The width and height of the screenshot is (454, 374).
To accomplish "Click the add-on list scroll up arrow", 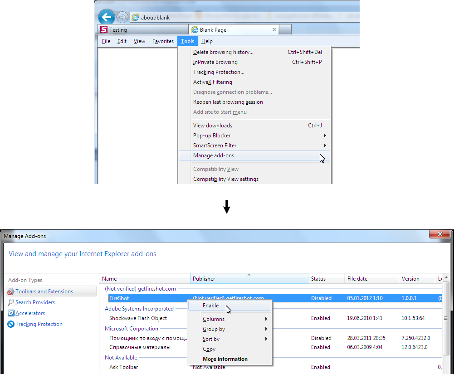I will pyautogui.click(x=446, y=277).
